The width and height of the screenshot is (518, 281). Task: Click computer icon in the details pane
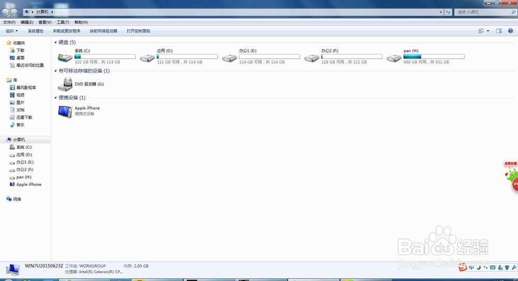click(13, 270)
